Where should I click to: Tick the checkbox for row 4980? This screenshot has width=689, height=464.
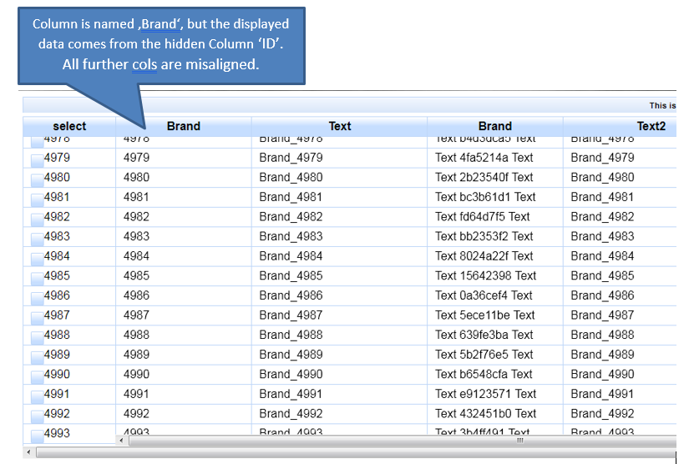tap(38, 181)
